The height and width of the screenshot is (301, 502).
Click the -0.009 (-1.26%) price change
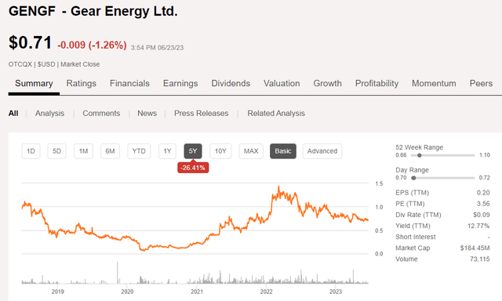tap(92, 45)
